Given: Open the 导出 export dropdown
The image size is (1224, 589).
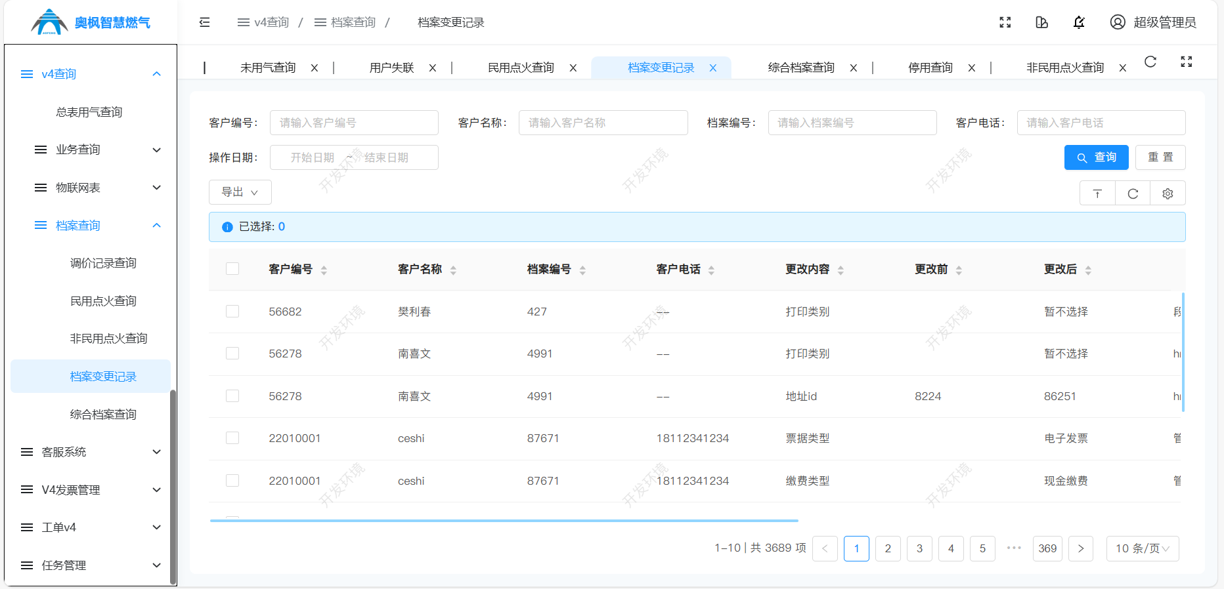Looking at the screenshot, I should pyautogui.click(x=240, y=192).
